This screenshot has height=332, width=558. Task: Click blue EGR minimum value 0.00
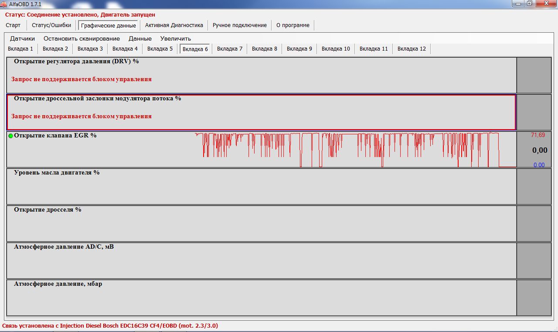(x=539, y=165)
